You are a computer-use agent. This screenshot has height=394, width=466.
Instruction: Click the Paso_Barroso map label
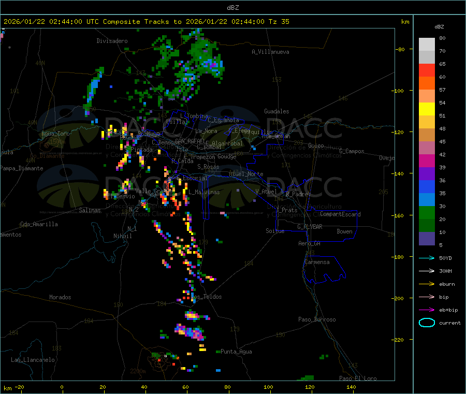click(317, 319)
